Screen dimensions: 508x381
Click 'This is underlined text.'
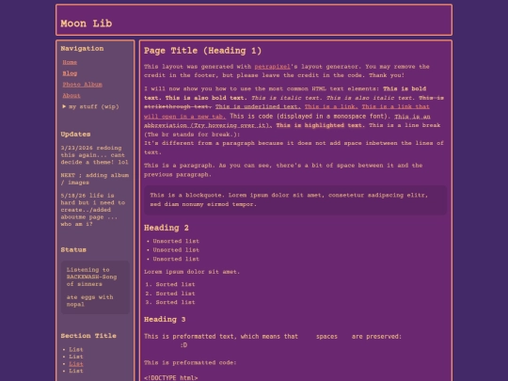pyautogui.click(x=258, y=106)
